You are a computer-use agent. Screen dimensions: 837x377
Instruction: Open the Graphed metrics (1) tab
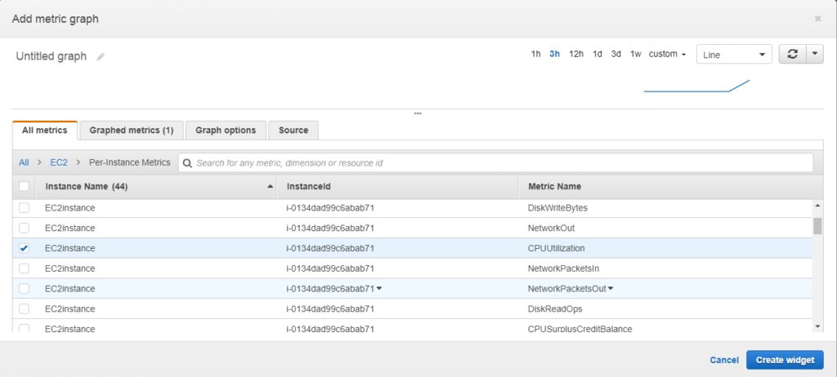pos(132,130)
